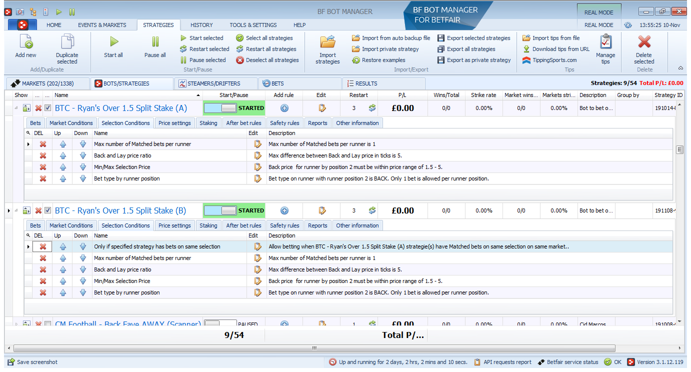
Task: Delete the BTC Ryan's Split Stake (B) strategy
Action: point(38,210)
